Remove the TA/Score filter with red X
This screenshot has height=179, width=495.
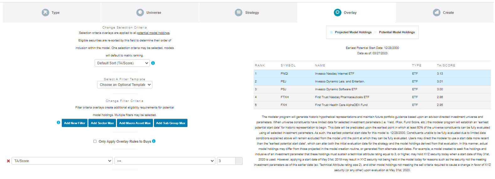coord(8,161)
